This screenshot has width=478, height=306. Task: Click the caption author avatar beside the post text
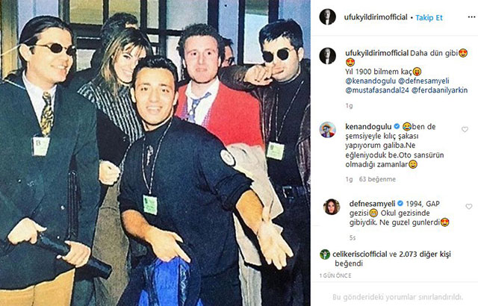(327, 56)
